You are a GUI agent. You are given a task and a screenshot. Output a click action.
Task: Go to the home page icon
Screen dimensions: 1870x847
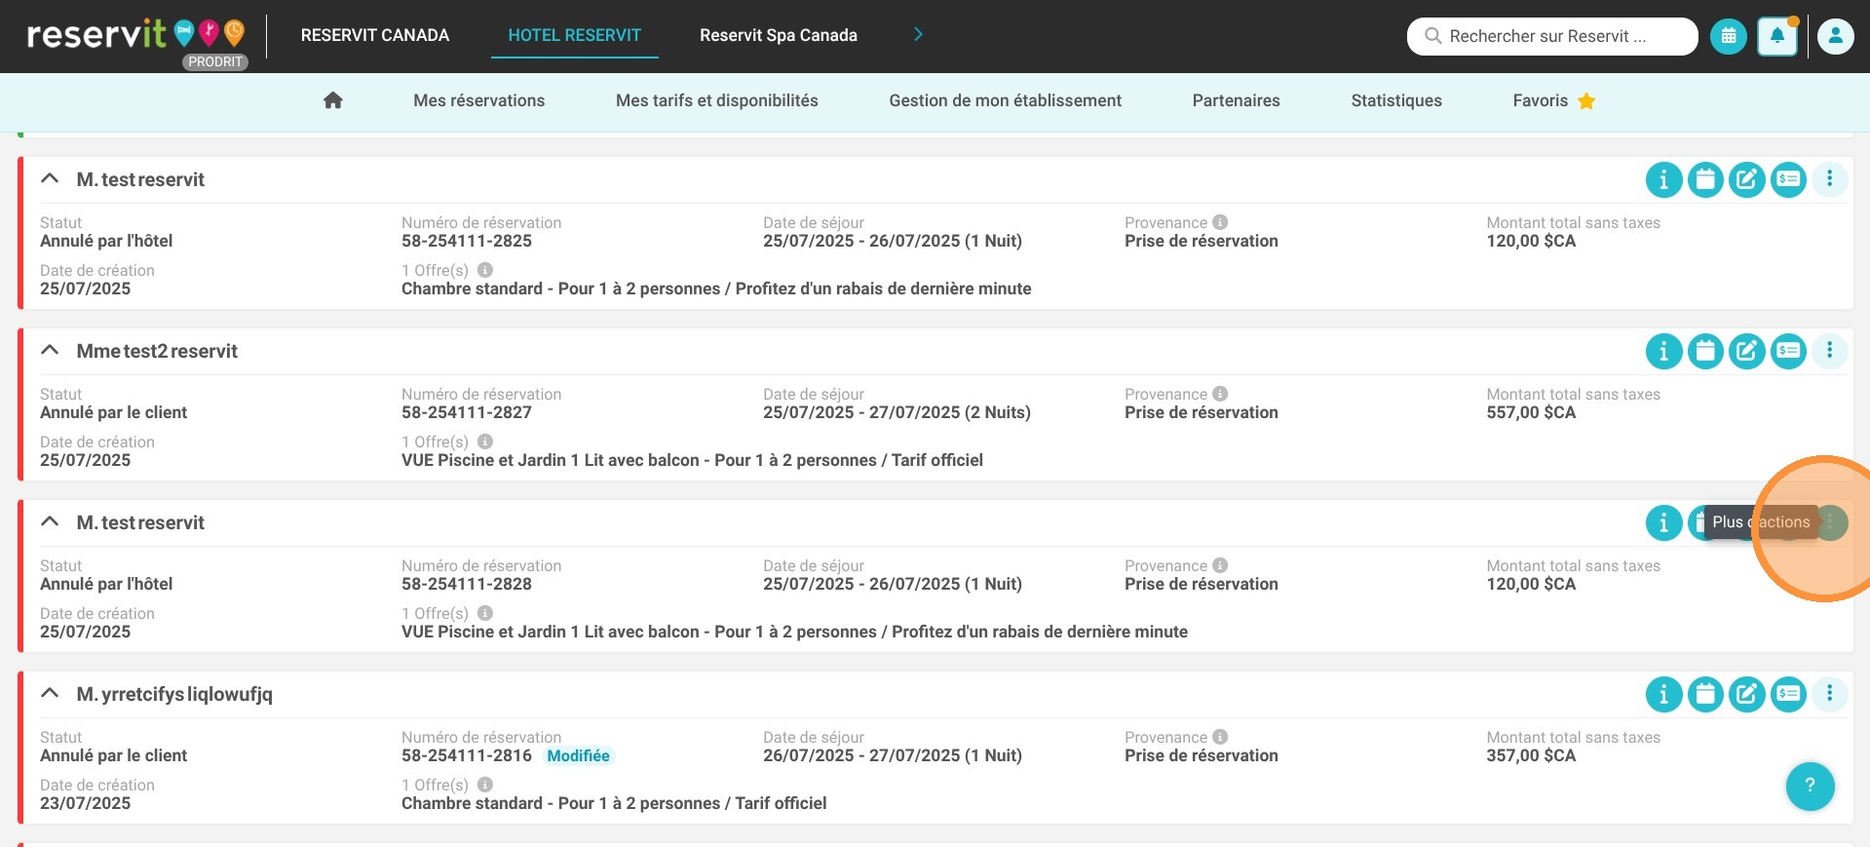pos(333,100)
